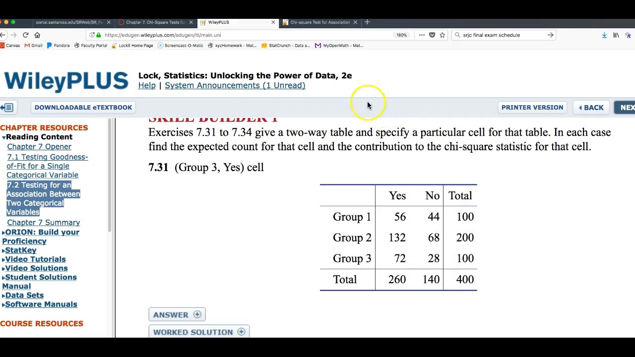Click the Pocket save icon

click(432, 35)
